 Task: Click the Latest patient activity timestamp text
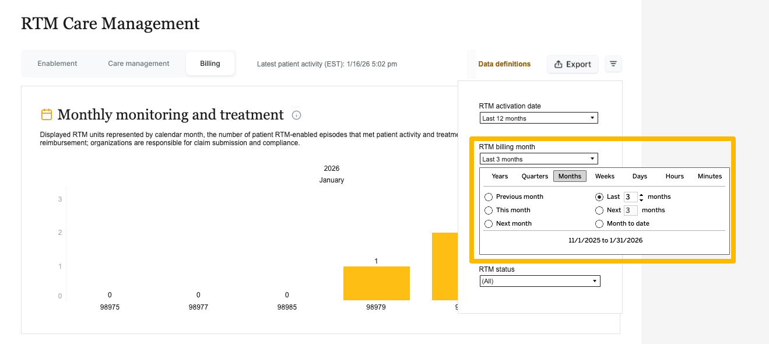tap(327, 64)
